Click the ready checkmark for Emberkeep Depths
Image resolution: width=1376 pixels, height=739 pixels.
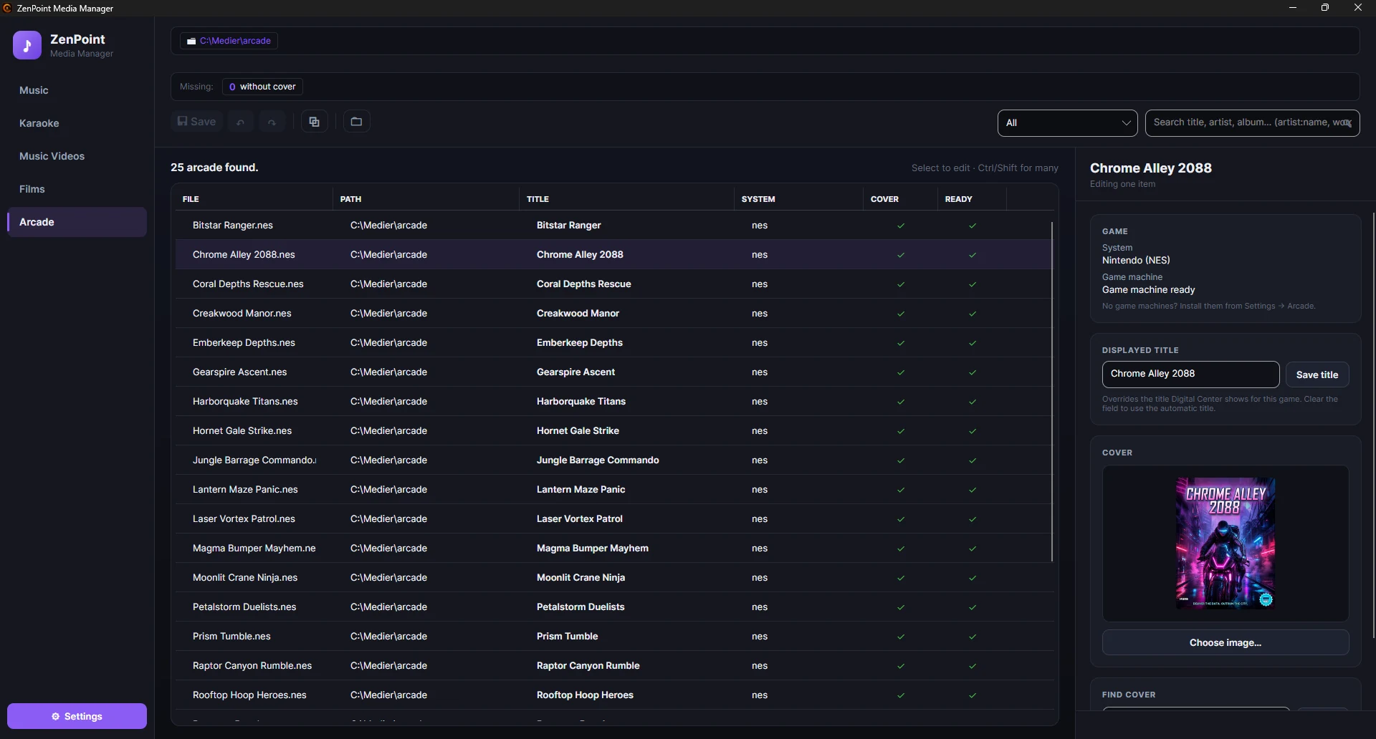[973, 343]
